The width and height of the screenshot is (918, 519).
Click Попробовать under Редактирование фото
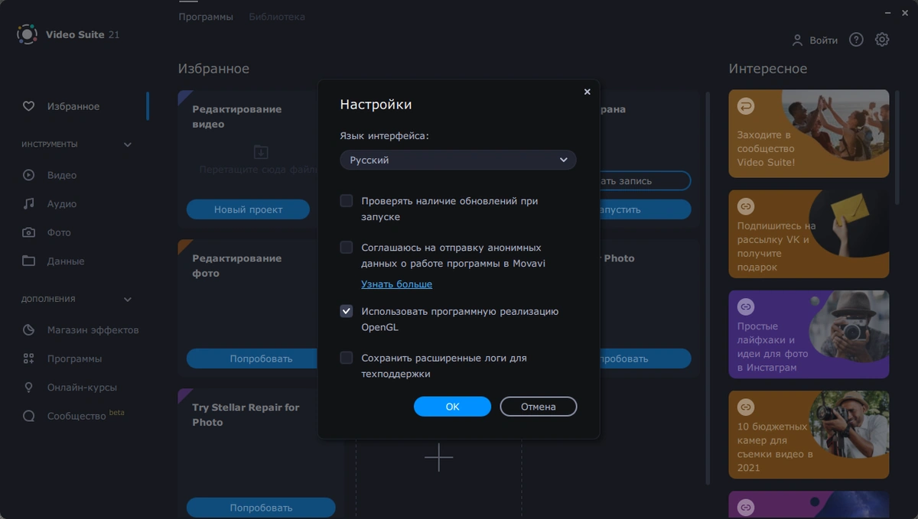coord(261,358)
